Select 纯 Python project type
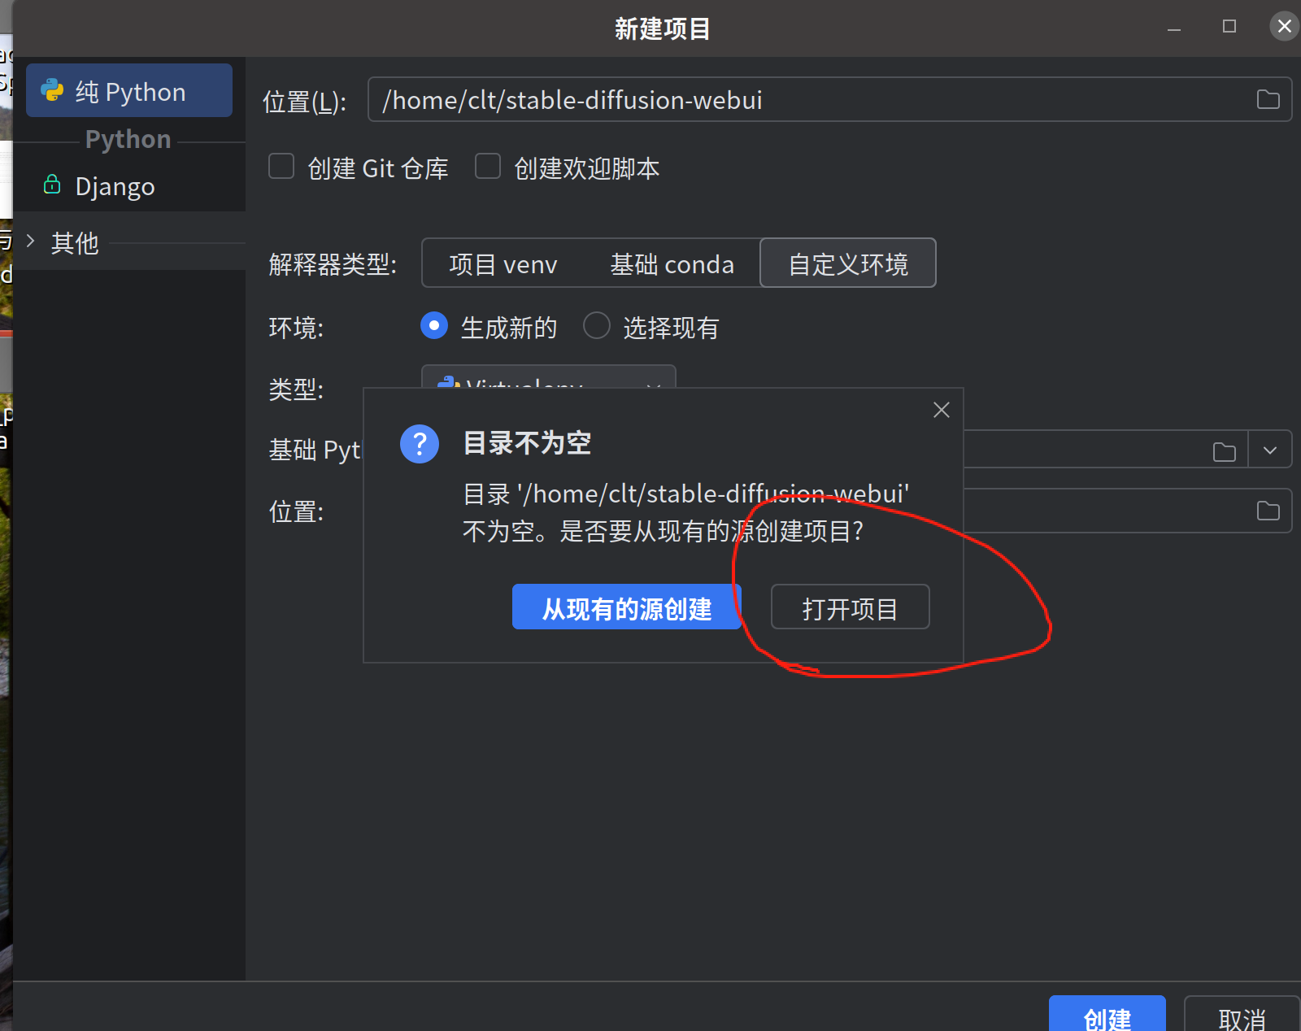Viewport: 1301px width, 1031px height. click(129, 90)
